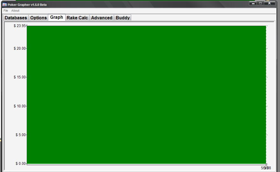Switch to the Databases tab
The width and height of the screenshot is (280, 172).
[x=16, y=18]
